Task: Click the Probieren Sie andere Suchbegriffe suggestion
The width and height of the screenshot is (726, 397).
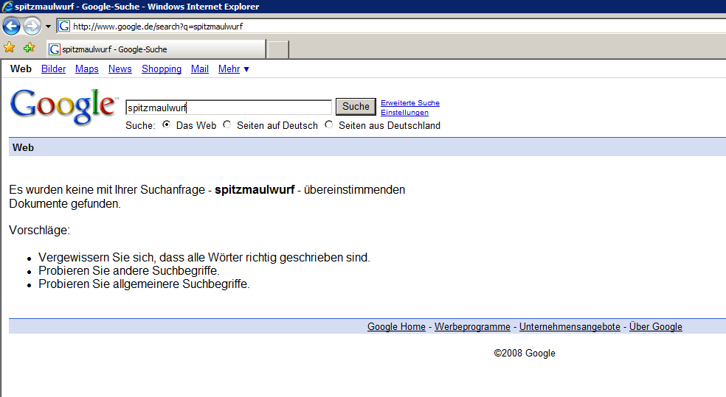Action: coord(129,270)
